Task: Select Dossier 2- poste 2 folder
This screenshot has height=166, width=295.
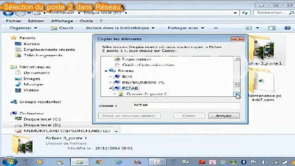Action: 147,94
